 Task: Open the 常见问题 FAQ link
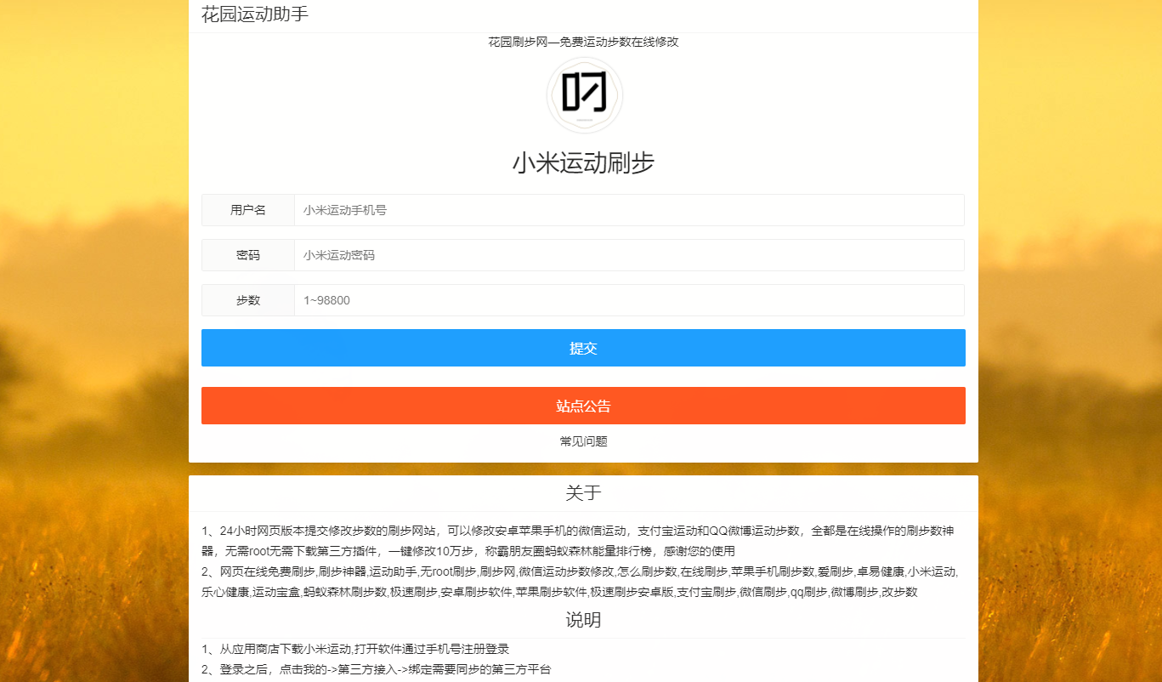tap(583, 441)
